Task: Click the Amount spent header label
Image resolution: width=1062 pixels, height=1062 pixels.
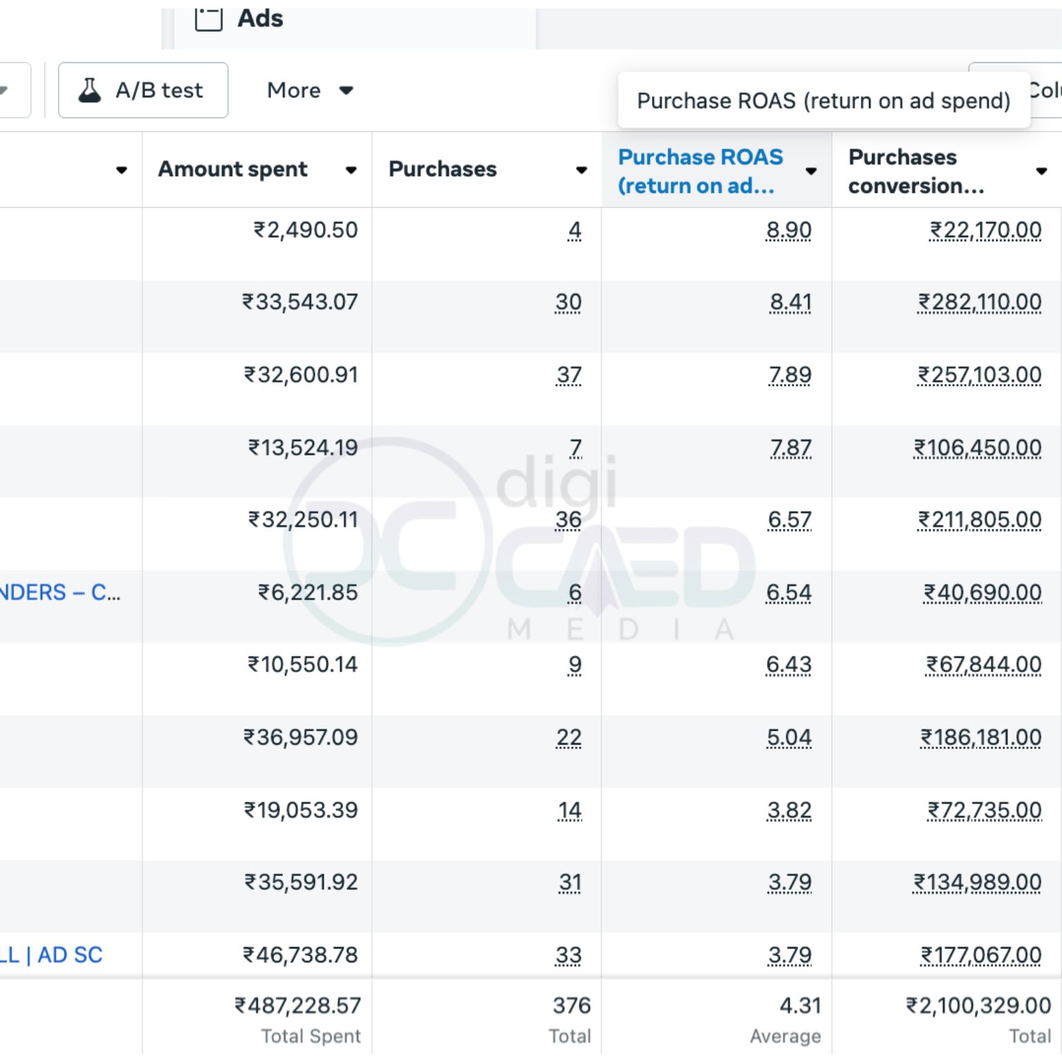Action: pyautogui.click(x=232, y=169)
